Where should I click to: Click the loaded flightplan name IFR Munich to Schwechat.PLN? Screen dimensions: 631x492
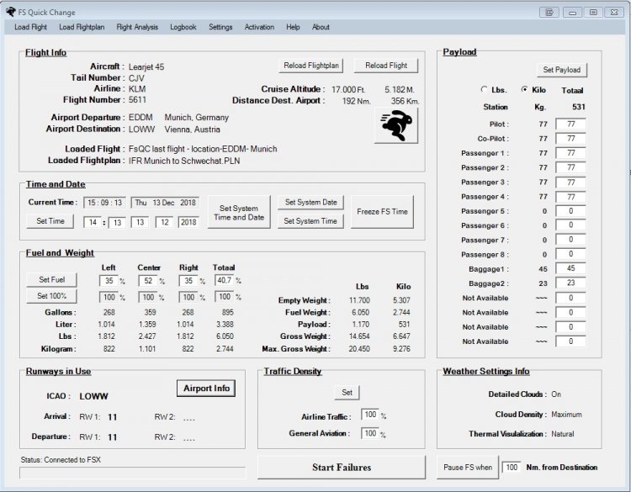pos(184,161)
